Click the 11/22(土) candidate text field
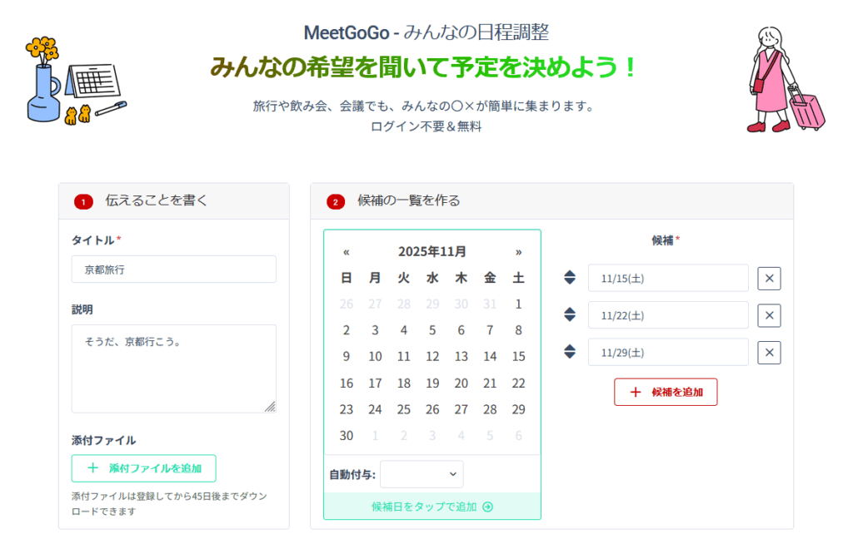This screenshot has height=544, width=853. point(668,315)
